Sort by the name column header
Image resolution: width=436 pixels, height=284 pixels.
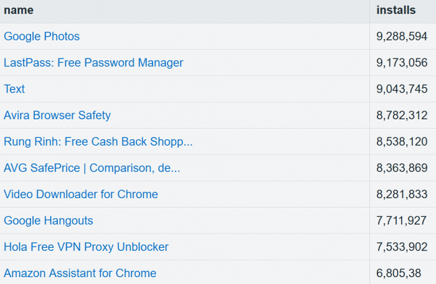19,10
